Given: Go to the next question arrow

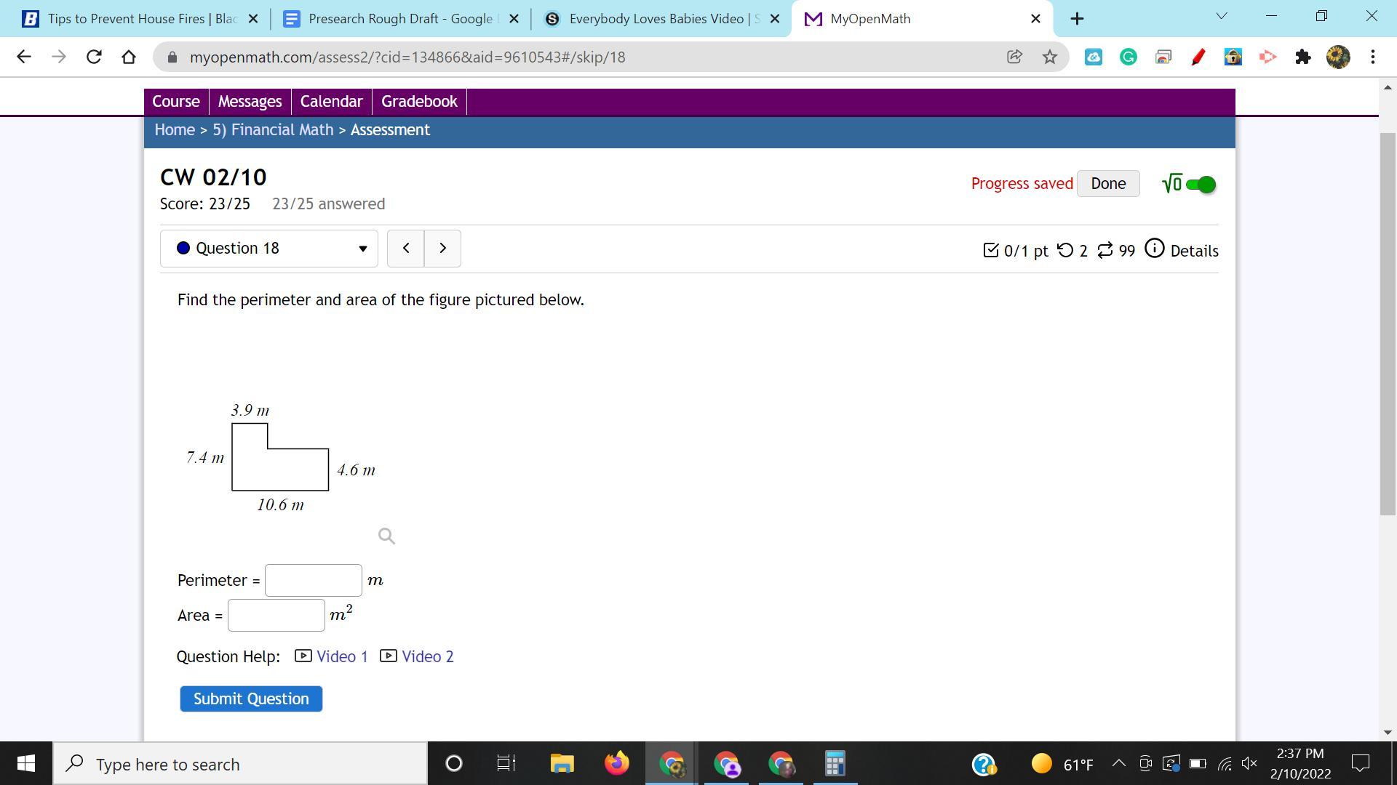Looking at the screenshot, I should [442, 249].
